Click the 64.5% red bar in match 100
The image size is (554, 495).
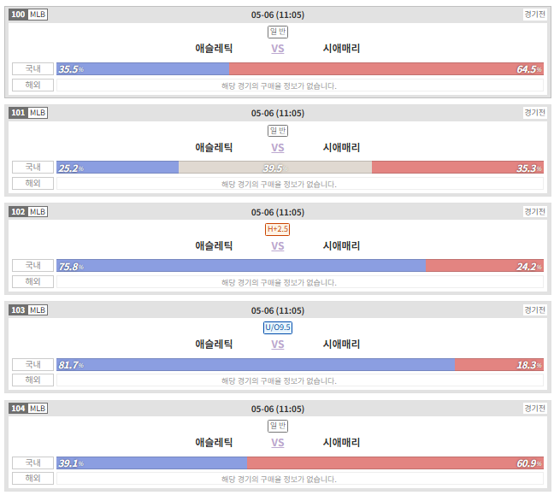pos(386,69)
